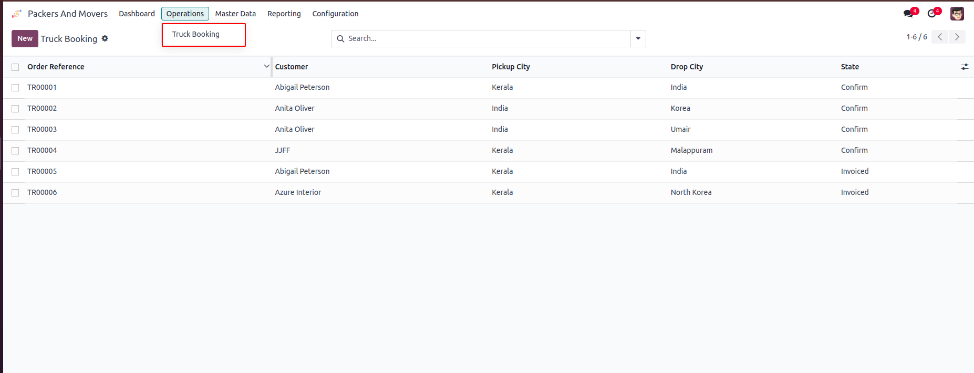Screen dimensions: 974x373
Task: Tick the checkbox for TR00004
Action: pyautogui.click(x=15, y=151)
